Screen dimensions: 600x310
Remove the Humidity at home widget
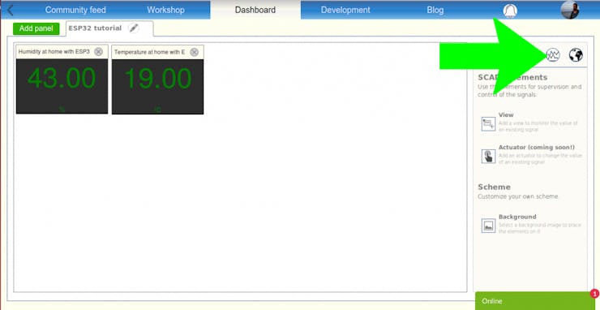(x=98, y=52)
